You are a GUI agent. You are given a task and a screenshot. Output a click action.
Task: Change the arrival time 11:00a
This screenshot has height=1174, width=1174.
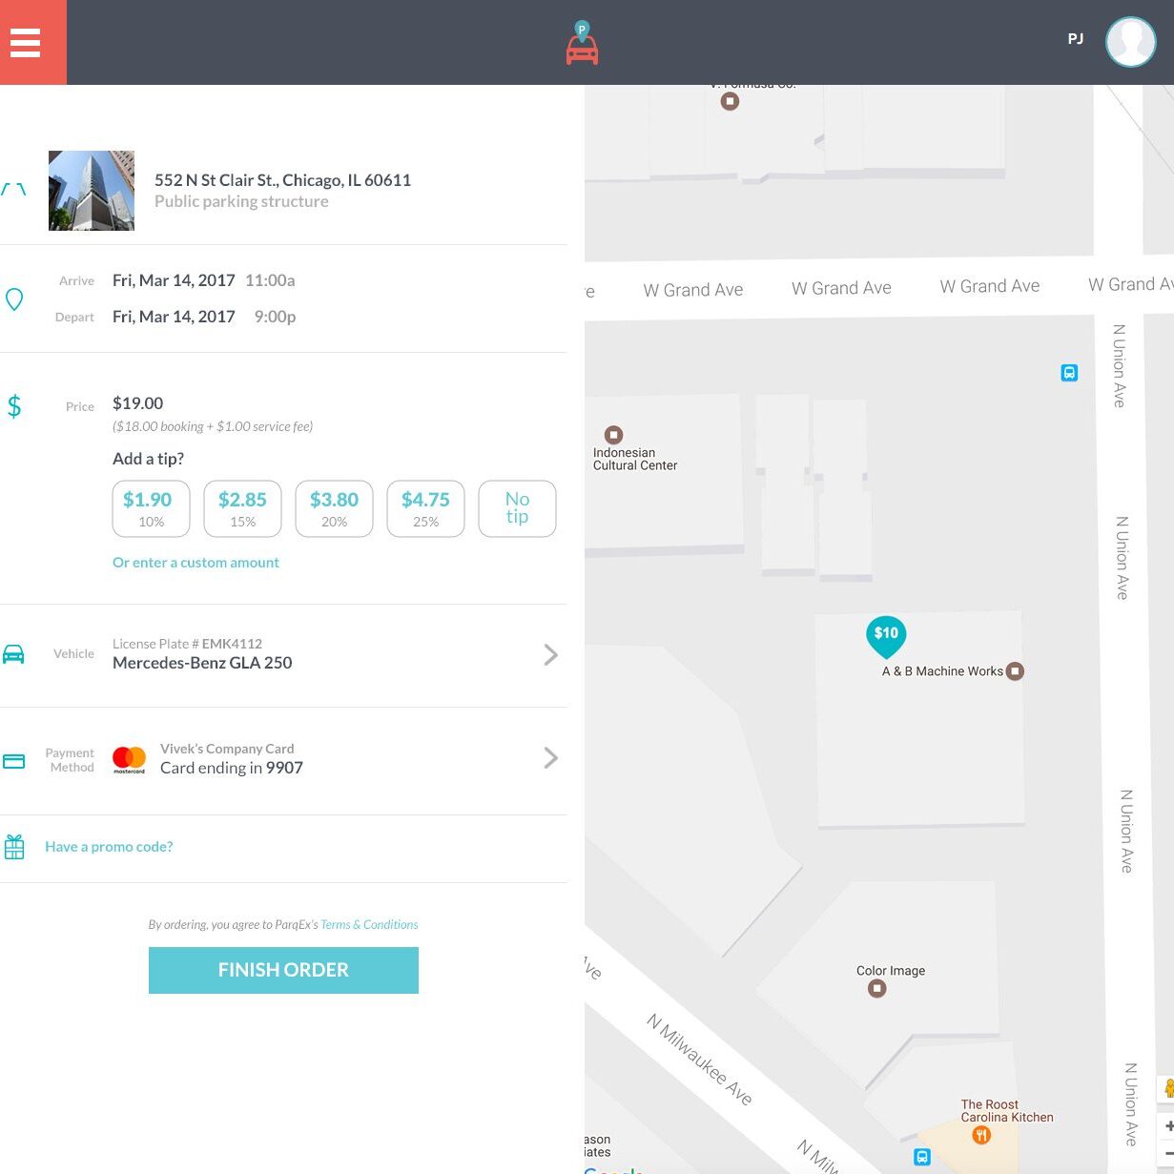(x=270, y=280)
